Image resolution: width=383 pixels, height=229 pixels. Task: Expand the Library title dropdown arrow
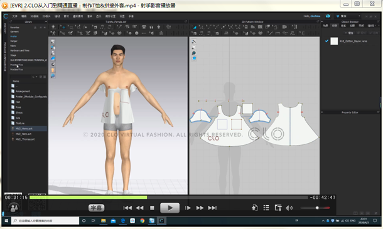(x=46, y=22)
